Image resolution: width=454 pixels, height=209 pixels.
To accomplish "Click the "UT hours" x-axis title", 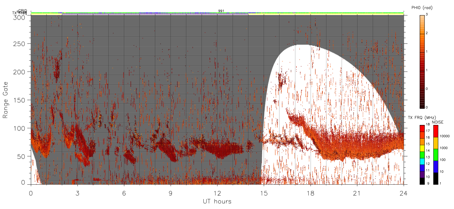I will click(x=217, y=201).
